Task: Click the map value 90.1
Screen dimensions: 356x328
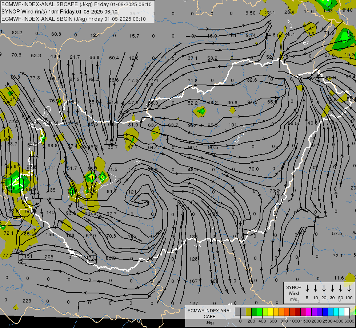Action: [193, 148]
